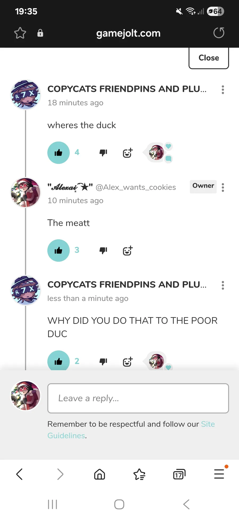Viewport: 239px width, 519px height.
Task: Bookmark page with star icon in address bar
Action: point(20,33)
